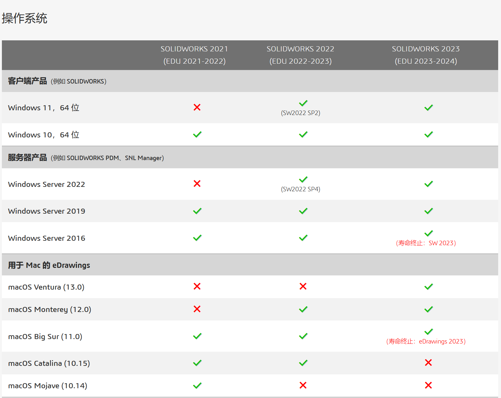Click the red end-of-life note mentioning eDrawings 2023
Viewport: 501px width, 398px height.
426,341
